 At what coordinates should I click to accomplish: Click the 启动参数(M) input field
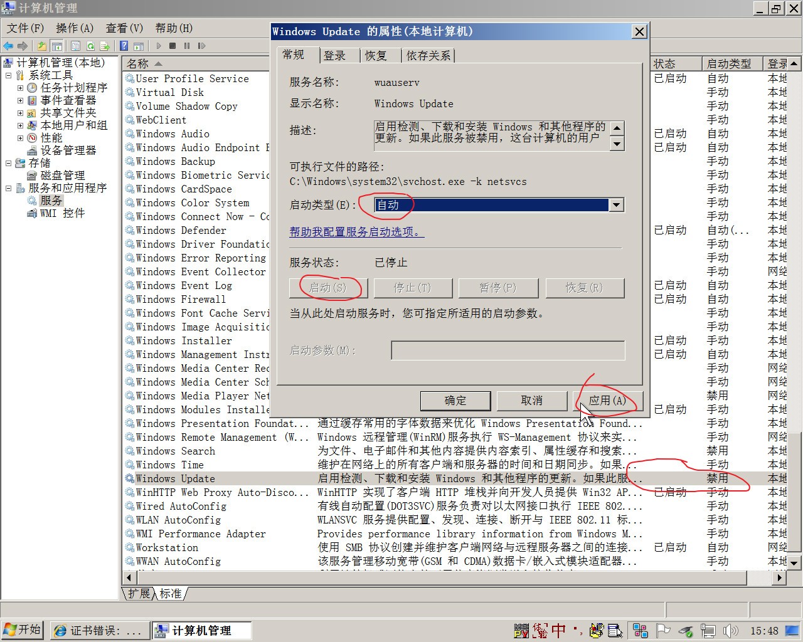coord(508,350)
